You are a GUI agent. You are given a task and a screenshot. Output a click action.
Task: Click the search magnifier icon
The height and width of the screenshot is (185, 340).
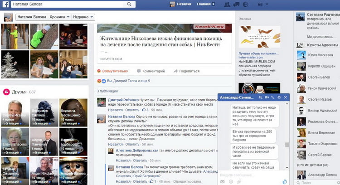tap(129, 5)
